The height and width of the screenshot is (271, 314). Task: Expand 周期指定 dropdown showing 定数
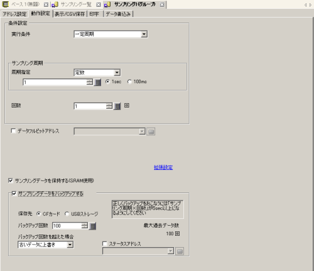[x=97, y=72]
